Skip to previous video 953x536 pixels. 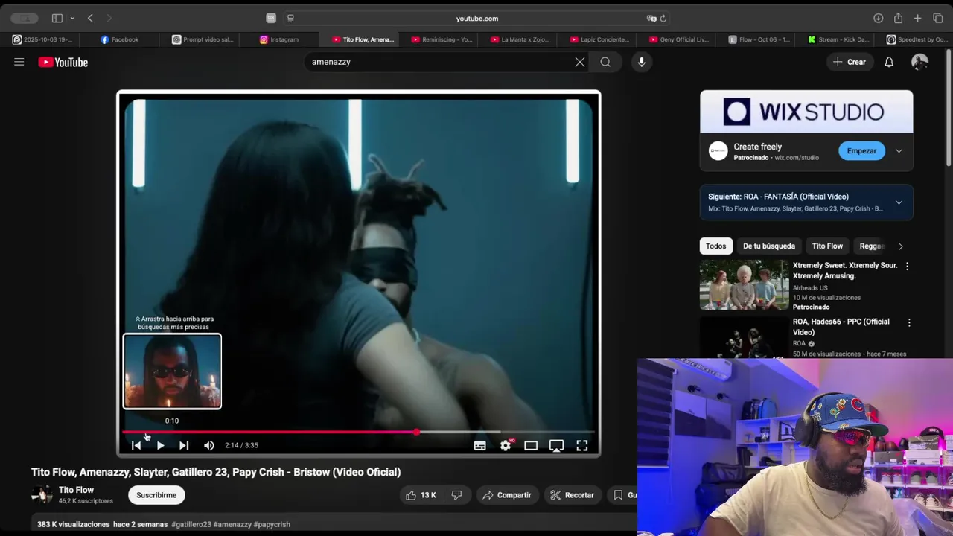pos(136,445)
